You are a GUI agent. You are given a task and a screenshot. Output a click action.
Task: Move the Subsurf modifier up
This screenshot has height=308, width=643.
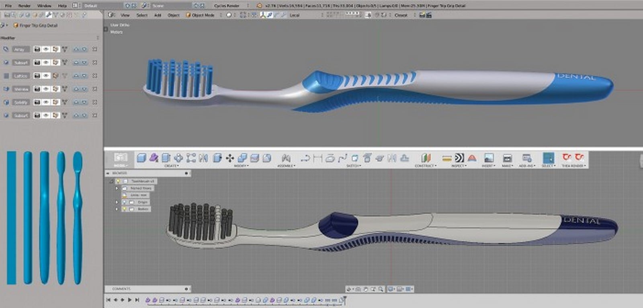76,62
